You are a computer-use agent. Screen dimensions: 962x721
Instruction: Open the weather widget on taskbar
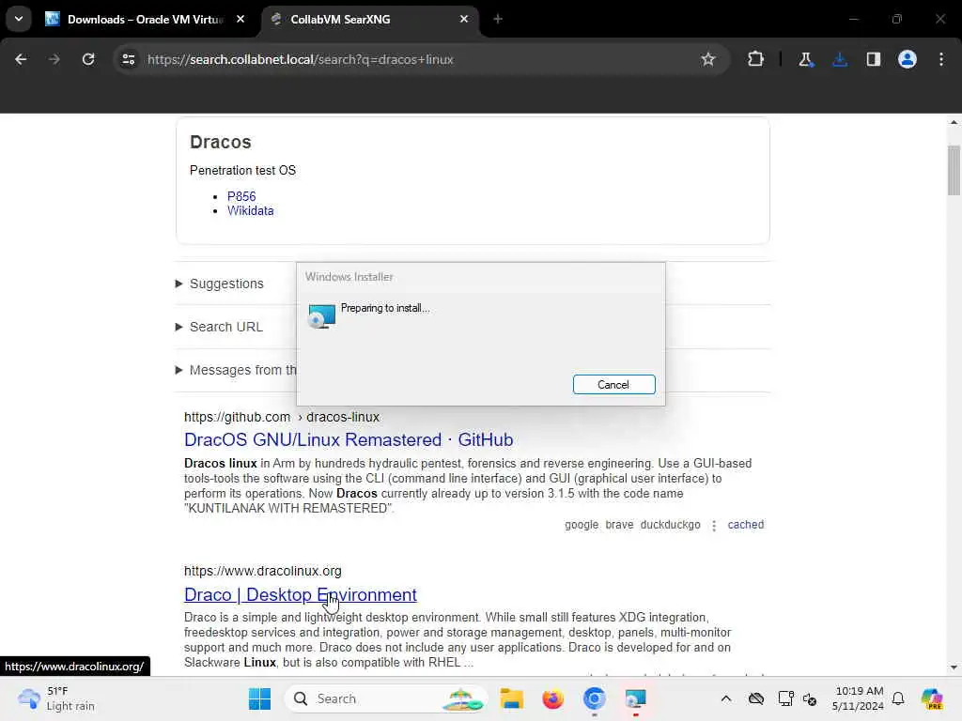[x=56, y=698]
